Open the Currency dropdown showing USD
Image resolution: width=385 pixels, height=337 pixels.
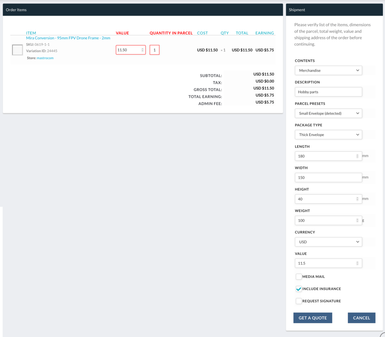point(328,242)
